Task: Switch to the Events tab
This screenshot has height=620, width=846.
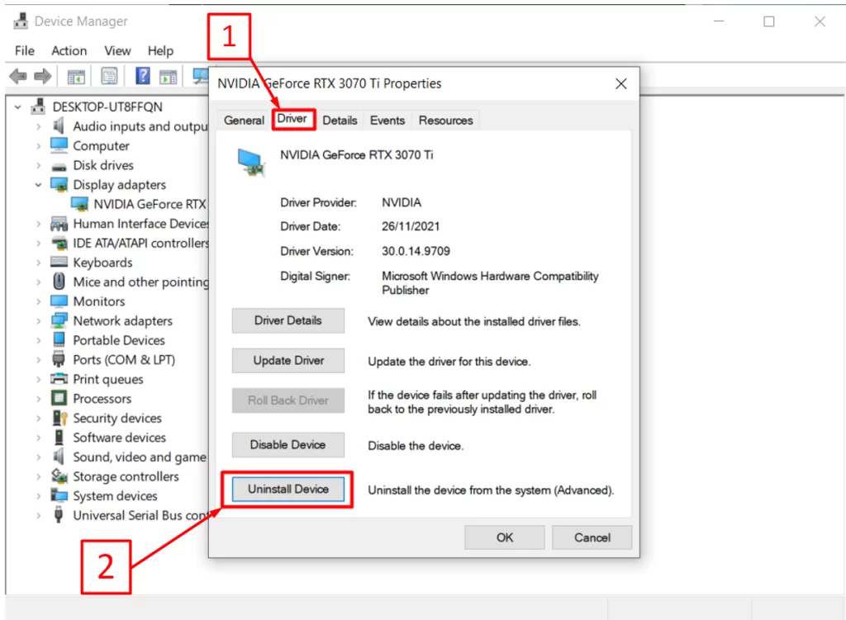Action: pos(387,121)
